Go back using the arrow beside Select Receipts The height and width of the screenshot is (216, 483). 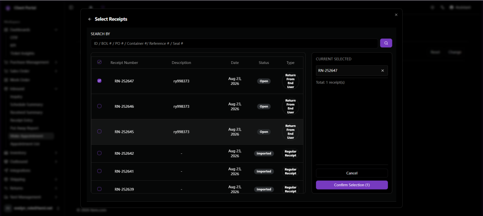pyautogui.click(x=90, y=19)
